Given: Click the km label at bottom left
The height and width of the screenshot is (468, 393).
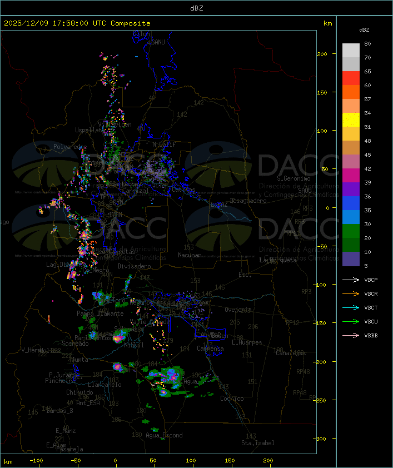Looking at the screenshot, I should [8, 462].
